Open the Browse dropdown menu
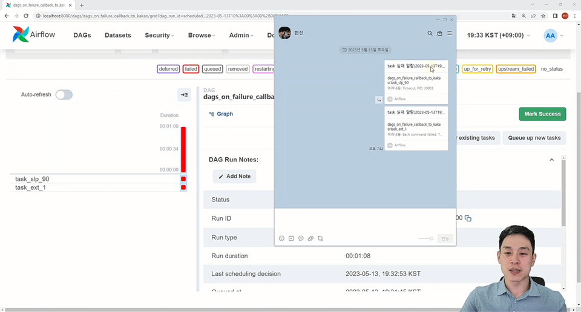 (202, 35)
